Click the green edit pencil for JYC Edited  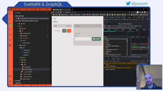64,31
